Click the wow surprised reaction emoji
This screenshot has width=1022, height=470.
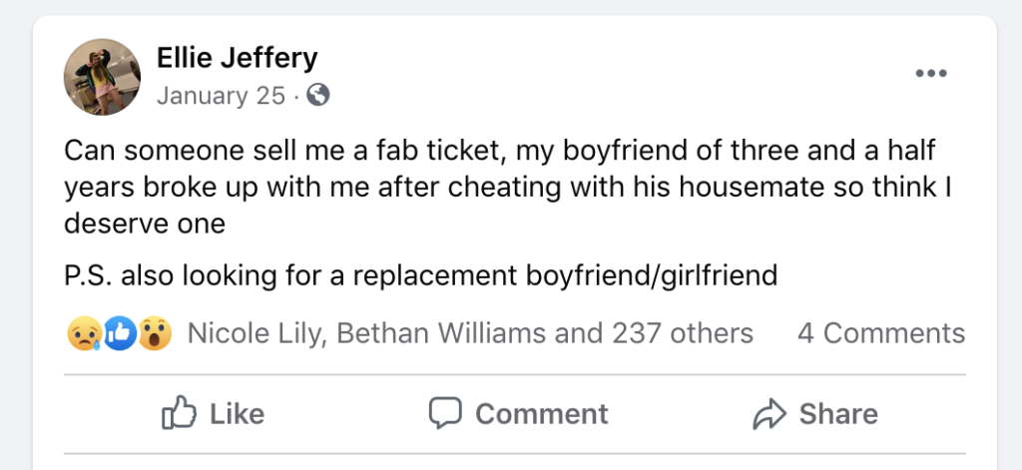[155, 333]
